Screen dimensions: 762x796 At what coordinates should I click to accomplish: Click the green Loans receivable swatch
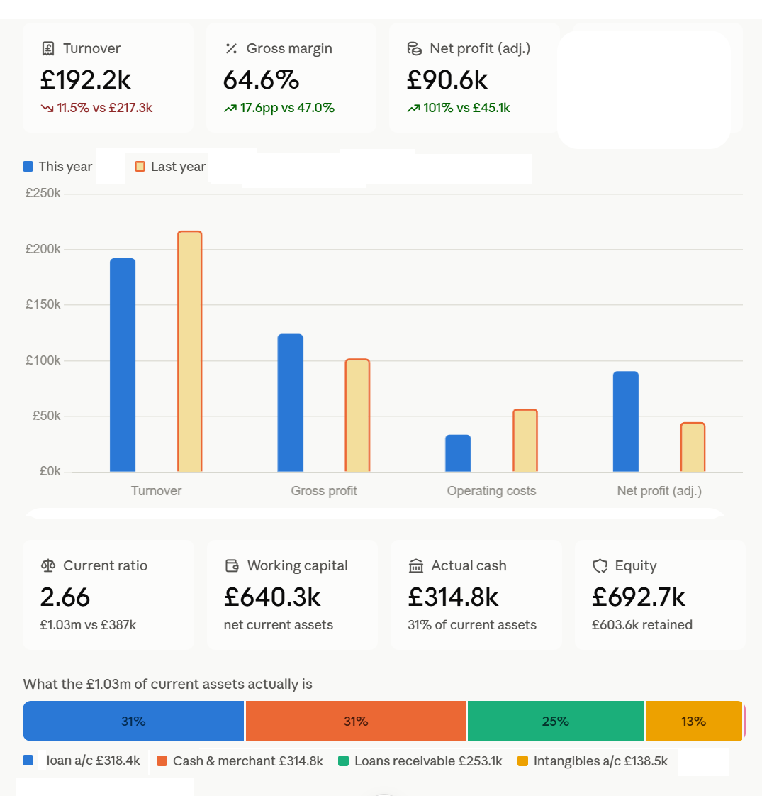tap(344, 761)
